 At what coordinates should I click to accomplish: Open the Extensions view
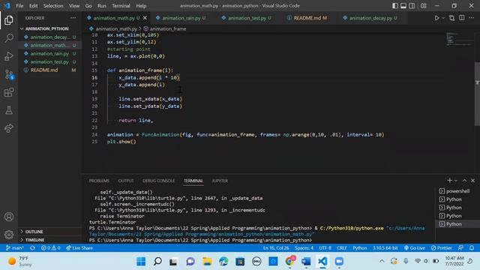pyautogui.click(x=9, y=92)
